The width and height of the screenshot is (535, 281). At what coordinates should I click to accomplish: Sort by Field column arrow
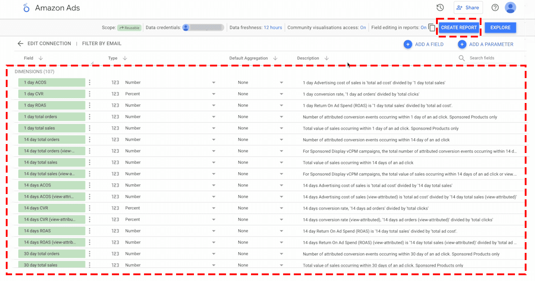[41, 58]
